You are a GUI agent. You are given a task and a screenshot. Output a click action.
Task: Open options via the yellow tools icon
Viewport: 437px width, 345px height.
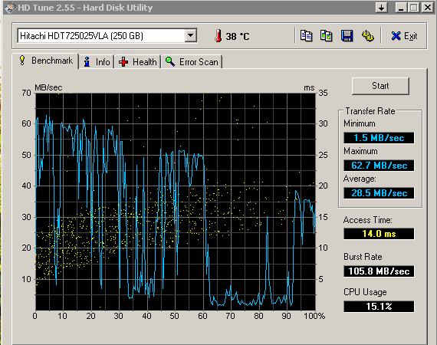[x=367, y=36]
